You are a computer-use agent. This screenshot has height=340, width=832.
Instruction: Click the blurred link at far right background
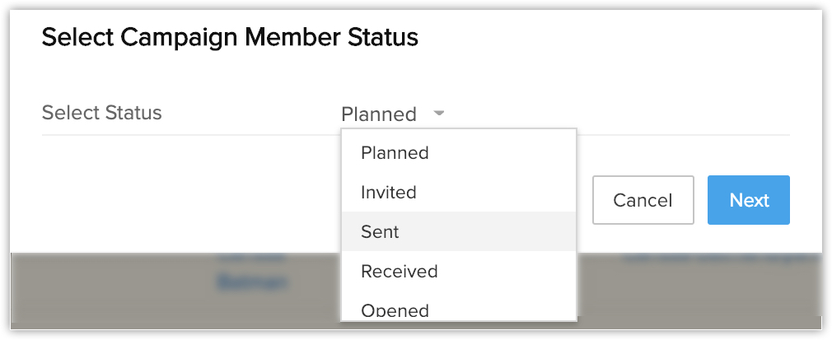717,258
